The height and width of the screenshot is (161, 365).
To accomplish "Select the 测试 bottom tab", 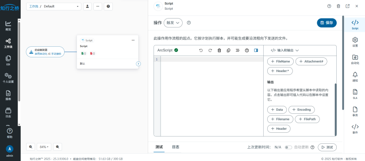I will tap(159, 147).
